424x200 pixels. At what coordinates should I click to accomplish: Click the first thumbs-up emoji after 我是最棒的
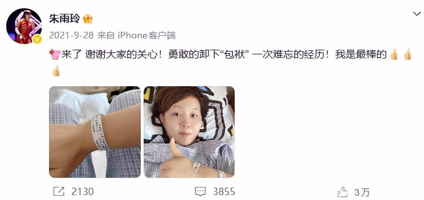(x=394, y=54)
